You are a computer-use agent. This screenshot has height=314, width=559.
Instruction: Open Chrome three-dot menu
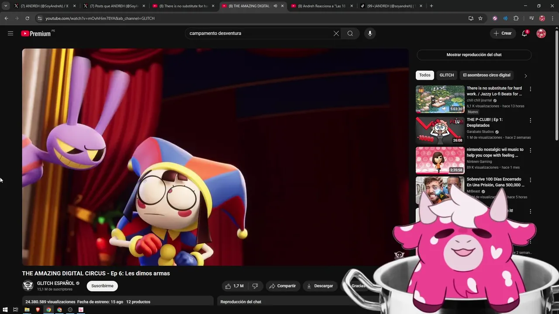[x=552, y=18]
